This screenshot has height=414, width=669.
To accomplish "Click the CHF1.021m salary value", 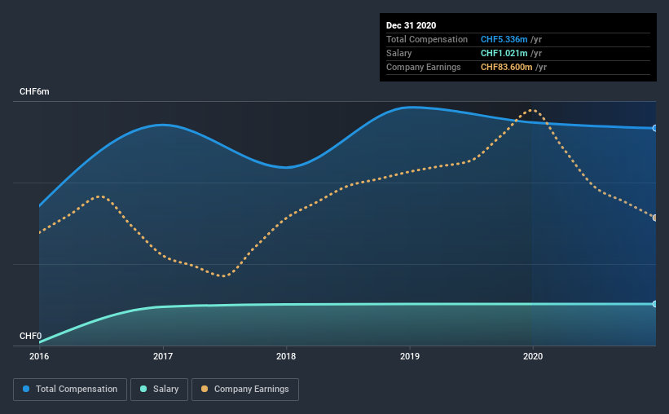I will [504, 53].
